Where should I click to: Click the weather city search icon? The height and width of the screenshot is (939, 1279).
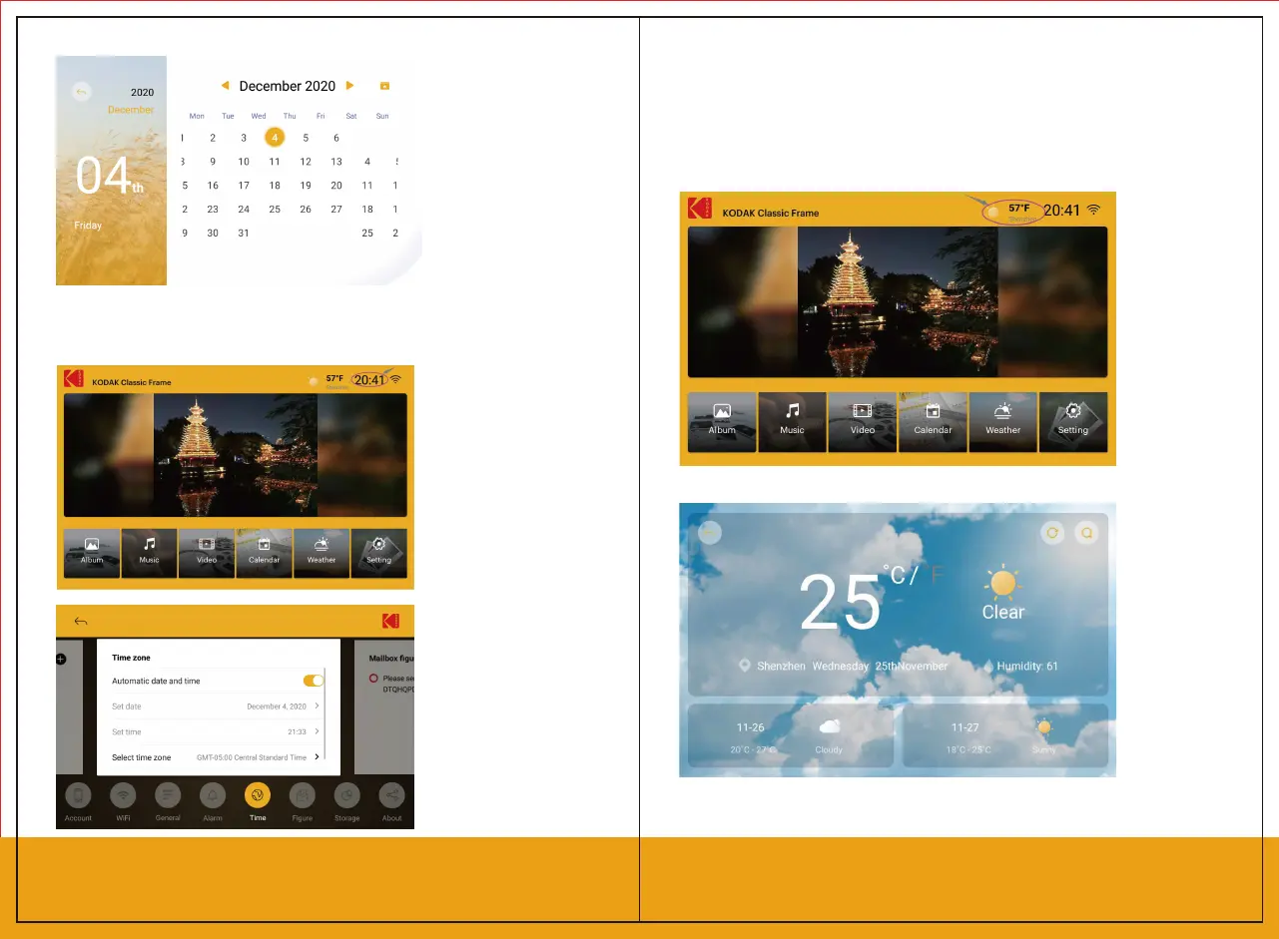1086,533
